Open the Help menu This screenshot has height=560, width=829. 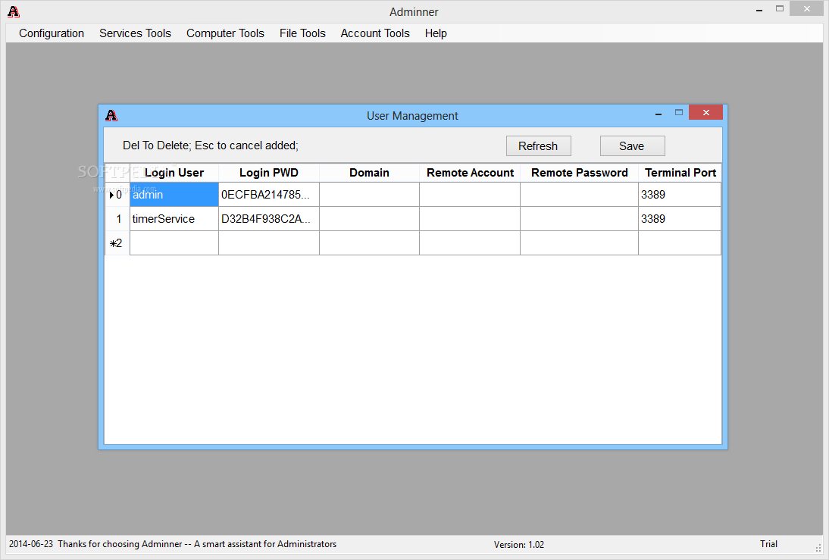[436, 33]
